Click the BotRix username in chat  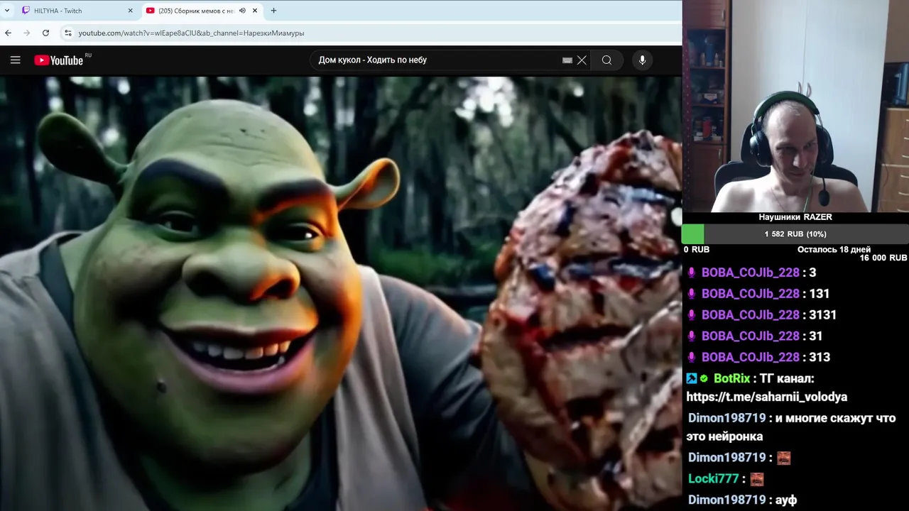pyautogui.click(x=731, y=379)
